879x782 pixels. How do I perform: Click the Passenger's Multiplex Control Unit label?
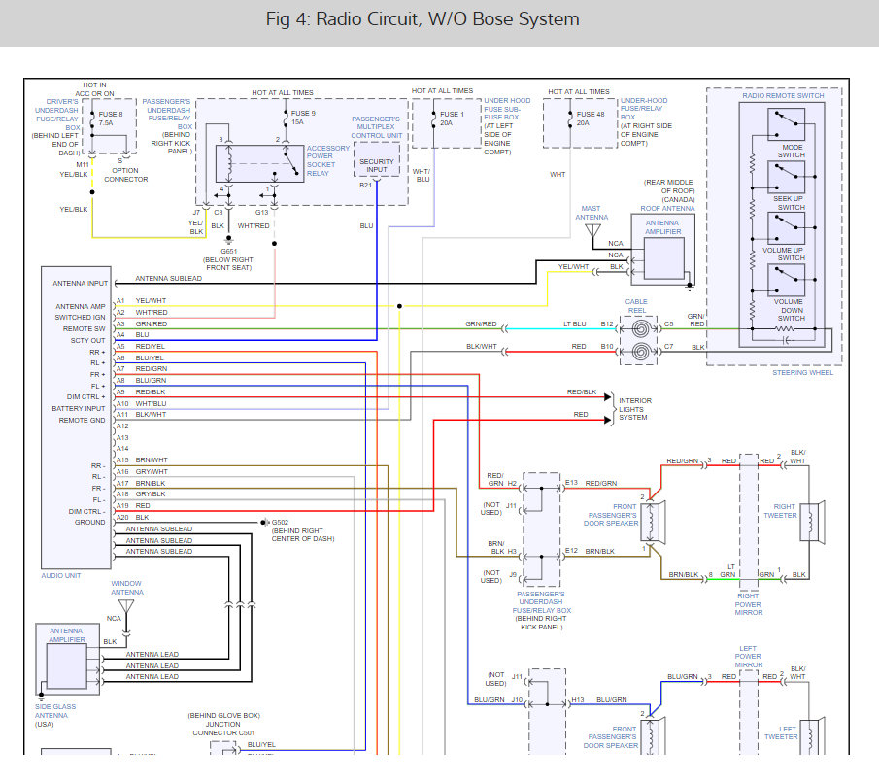point(376,127)
